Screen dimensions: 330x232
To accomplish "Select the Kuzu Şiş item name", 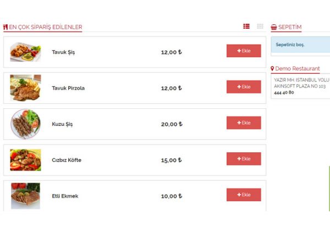I will click(x=62, y=124).
